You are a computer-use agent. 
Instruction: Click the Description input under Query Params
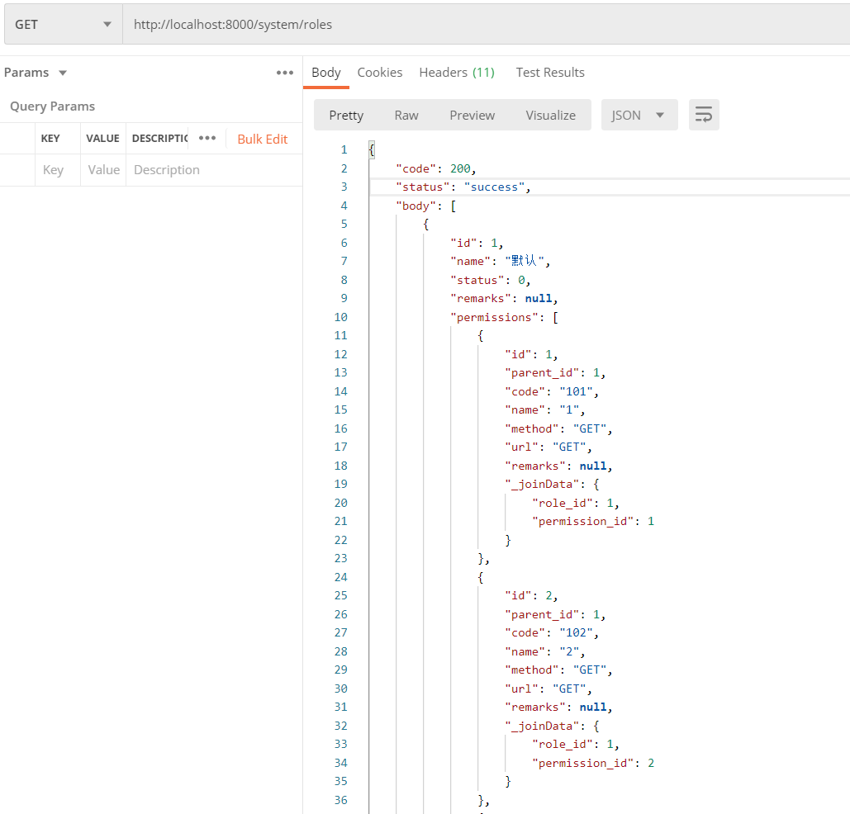pyautogui.click(x=165, y=169)
